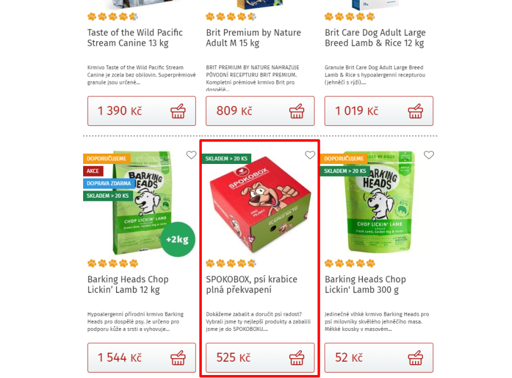Add Barking Heads 300 g to basket
The height and width of the screenshot is (378, 512).
pyautogui.click(x=416, y=358)
